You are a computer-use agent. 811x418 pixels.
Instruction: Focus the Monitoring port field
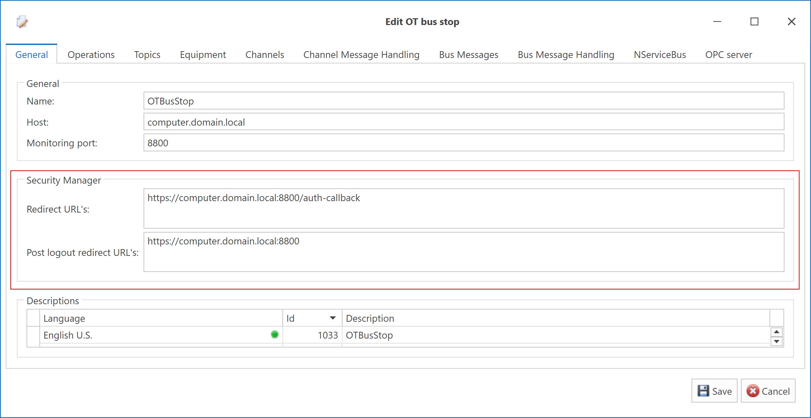pos(463,143)
